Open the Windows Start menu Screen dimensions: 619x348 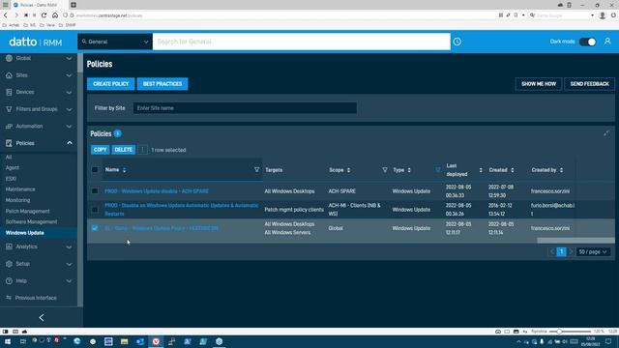pyautogui.click(x=8, y=341)
